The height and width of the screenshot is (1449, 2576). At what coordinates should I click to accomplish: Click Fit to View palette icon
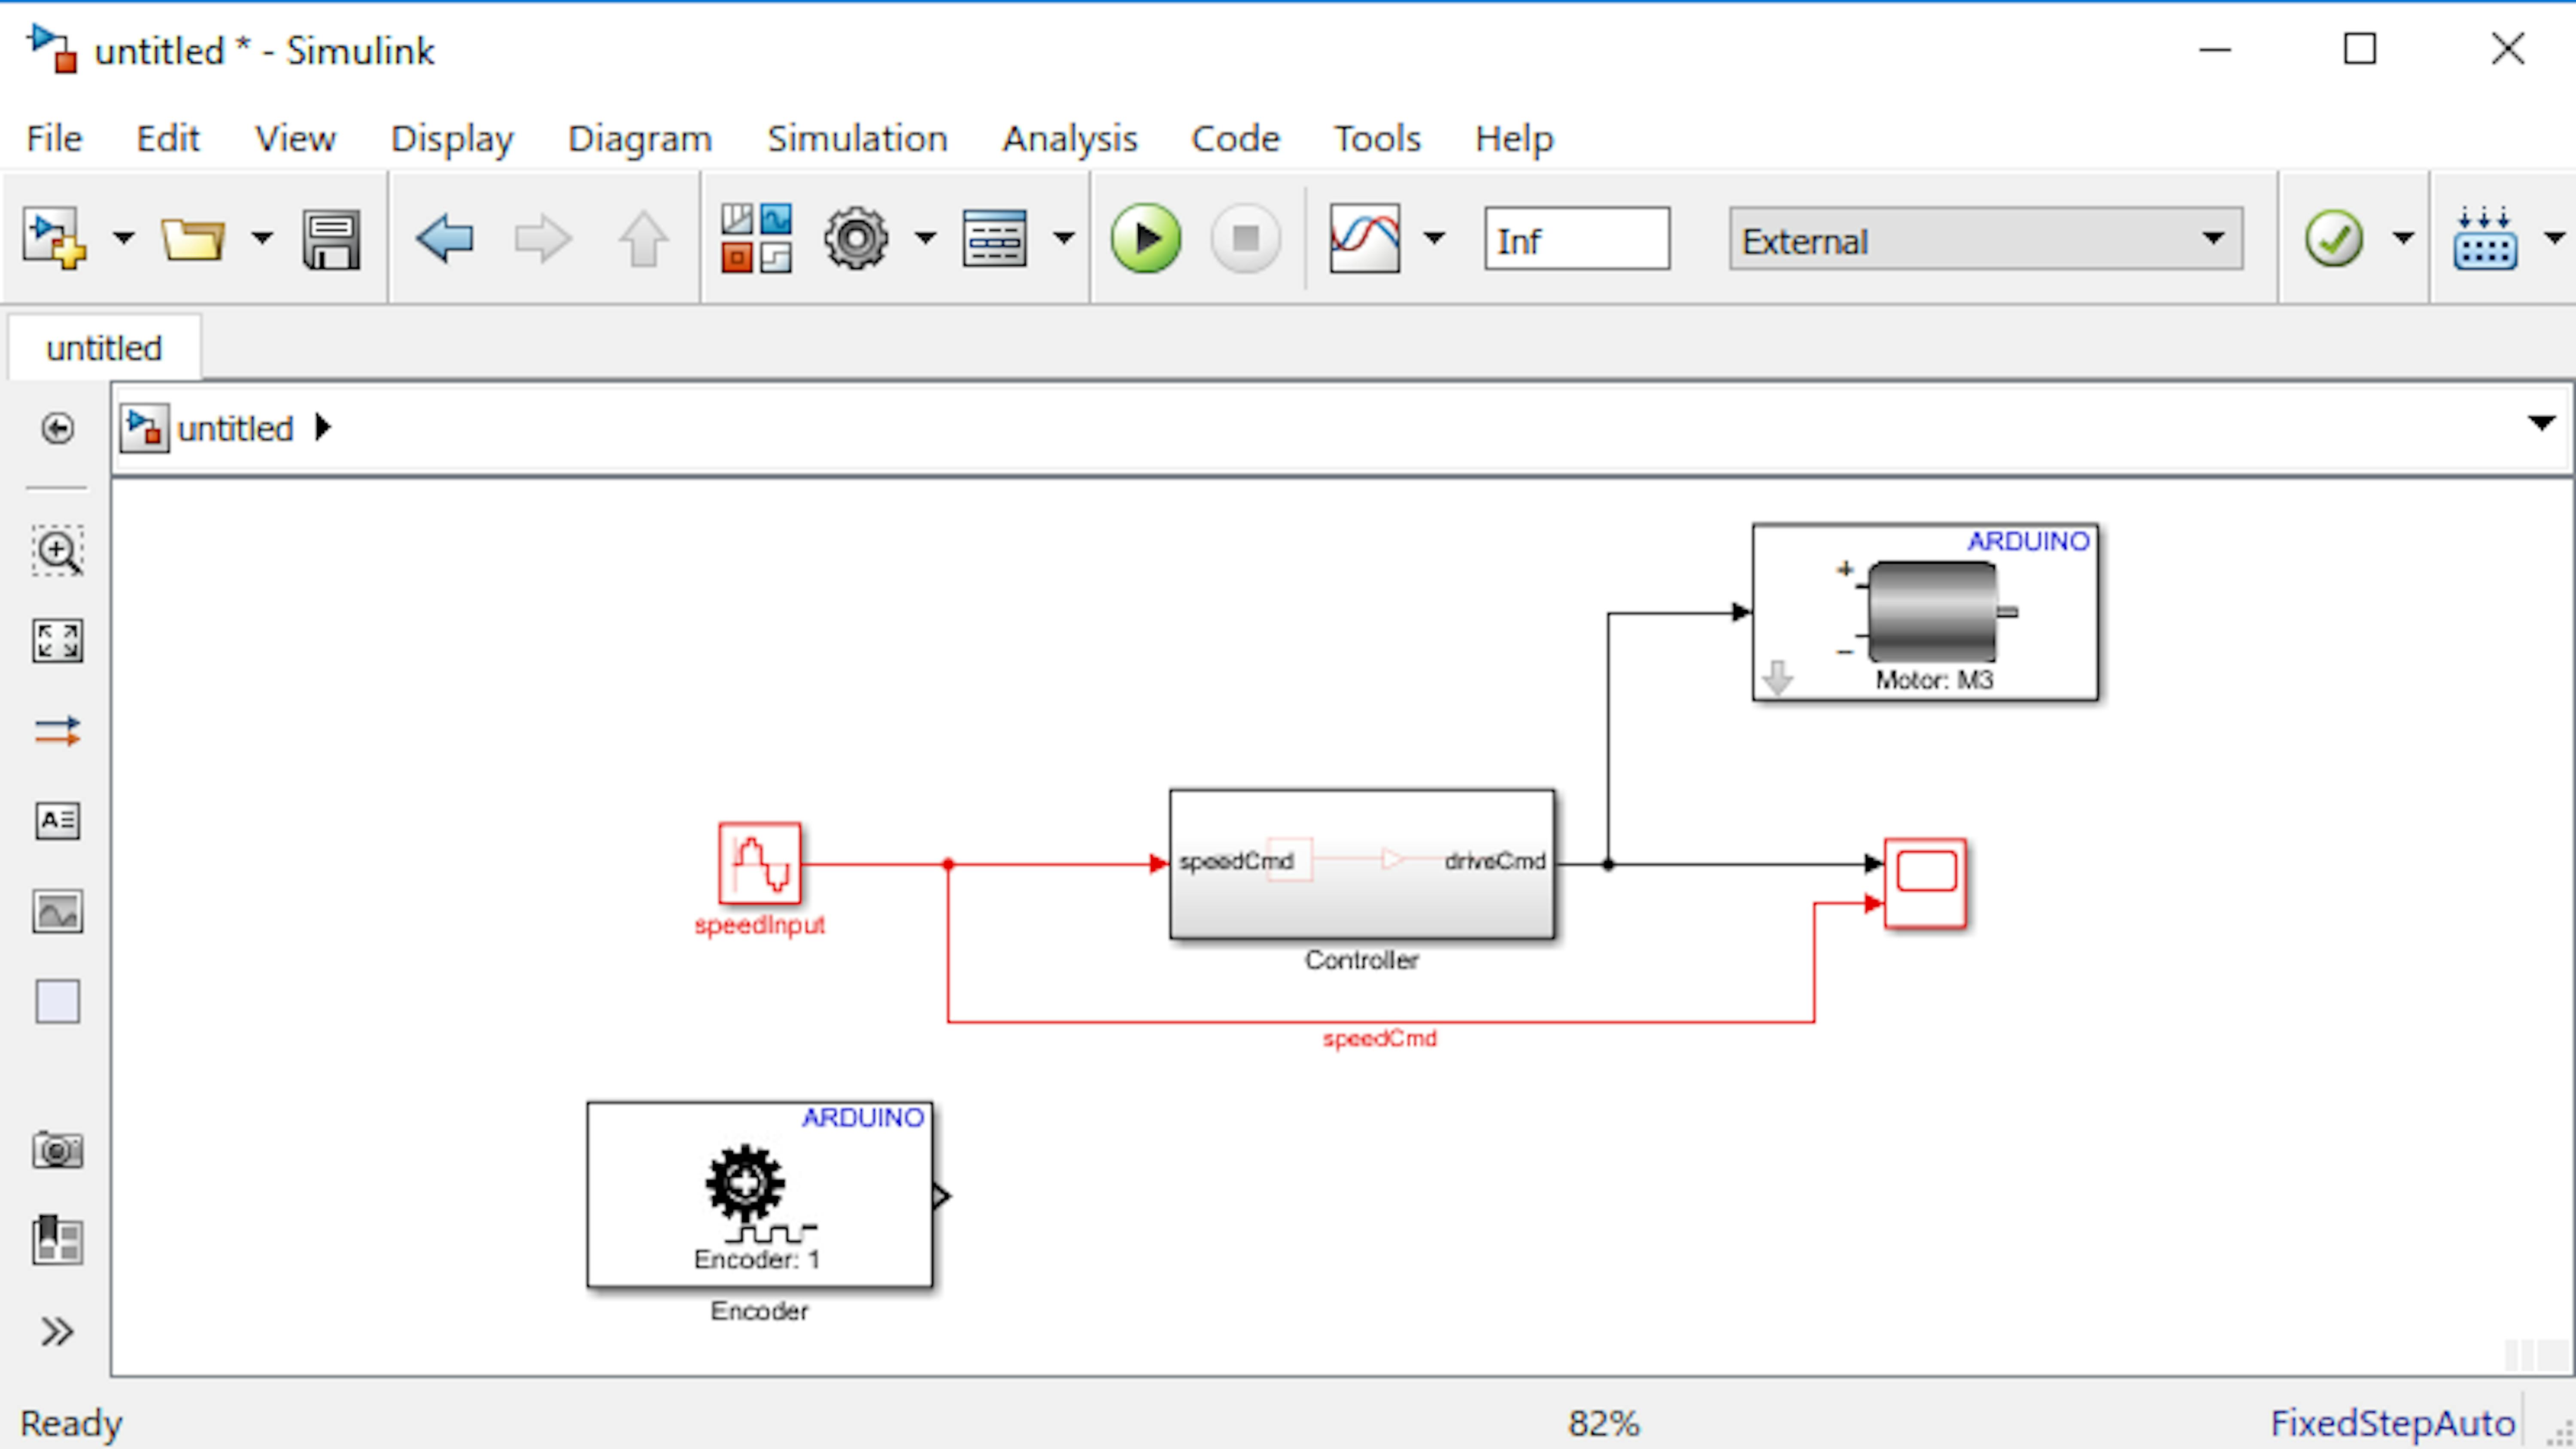click(x=58, y=641)
